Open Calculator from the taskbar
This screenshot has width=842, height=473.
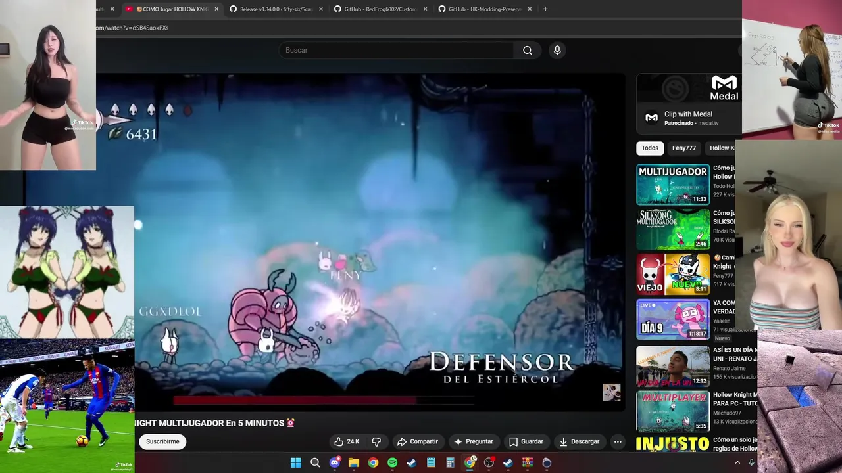(x=451, y=462)
